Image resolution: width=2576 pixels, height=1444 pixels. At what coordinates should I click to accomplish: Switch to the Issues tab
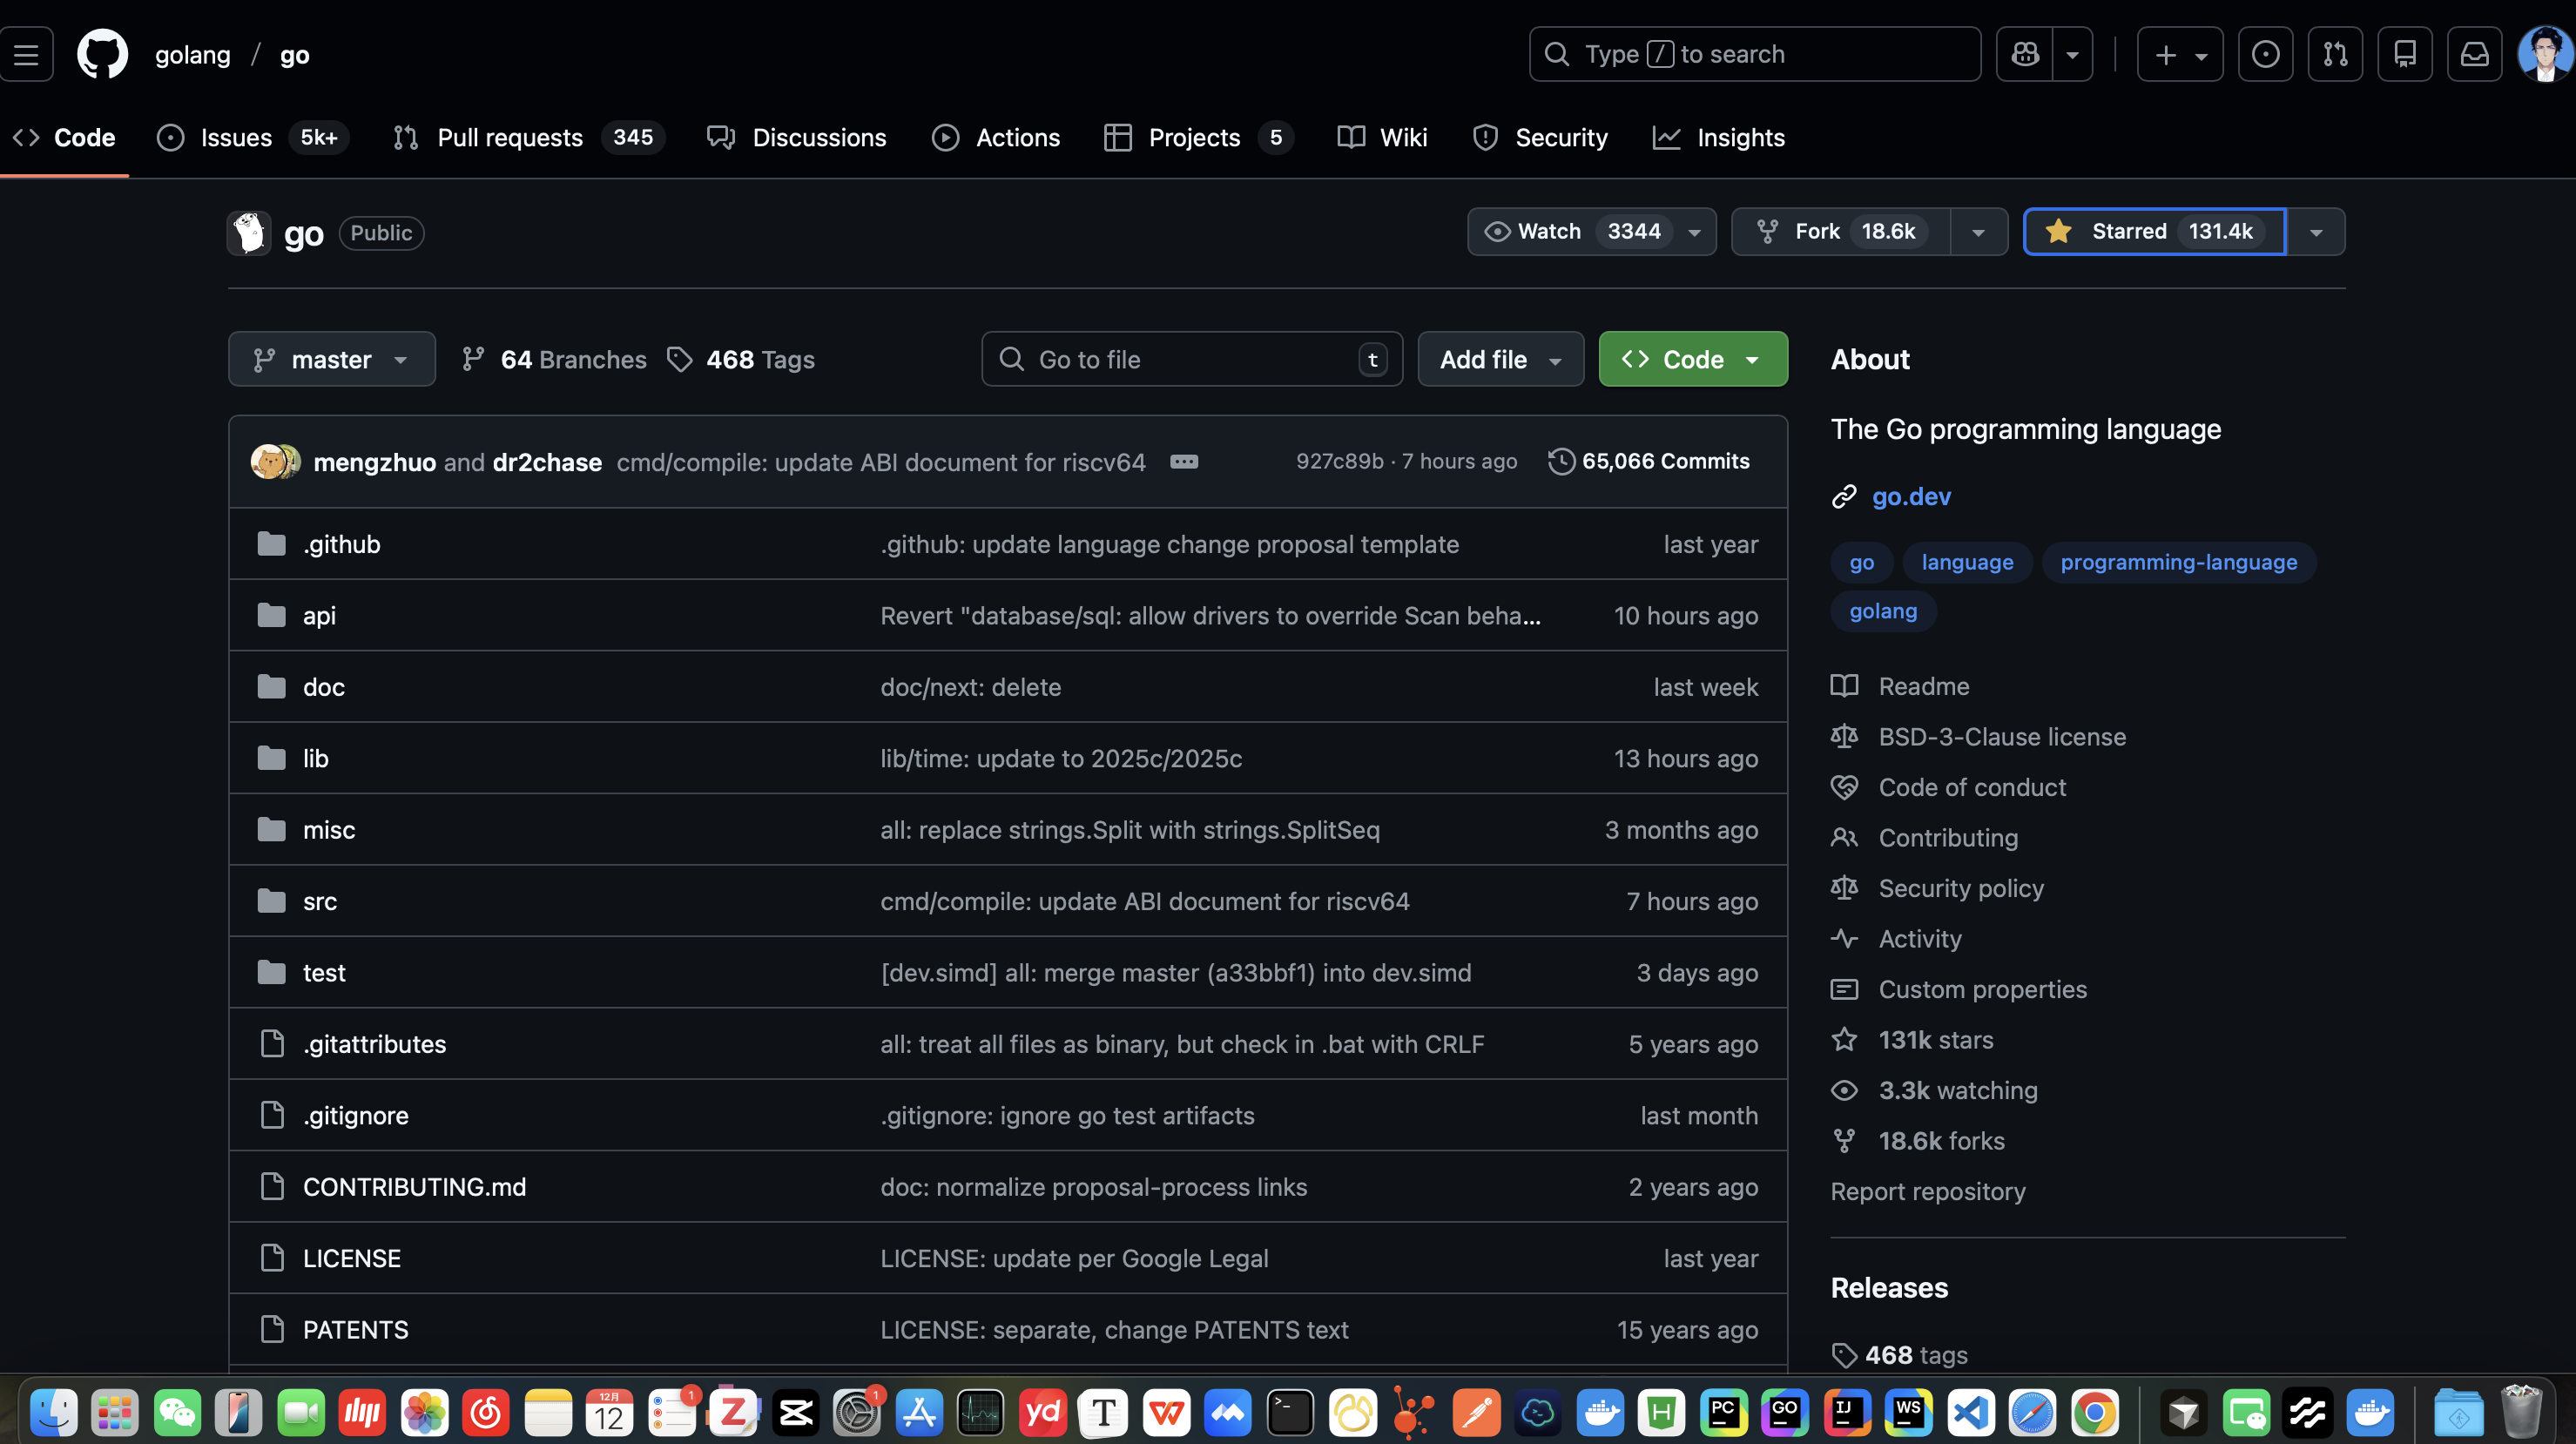point(235,138)
